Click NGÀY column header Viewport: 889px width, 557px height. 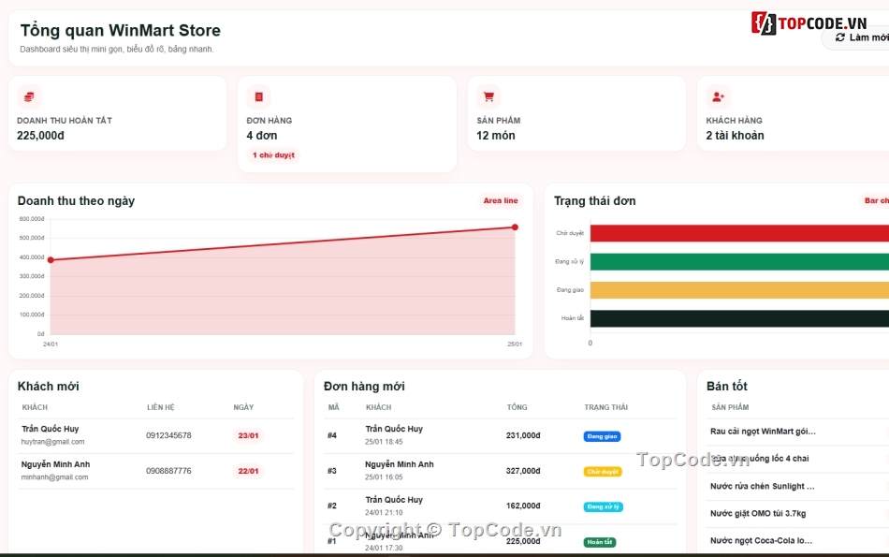(244, 407)
